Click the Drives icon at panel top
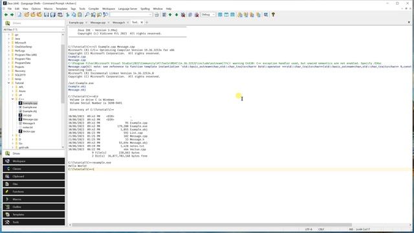 [x=7, y=23]
